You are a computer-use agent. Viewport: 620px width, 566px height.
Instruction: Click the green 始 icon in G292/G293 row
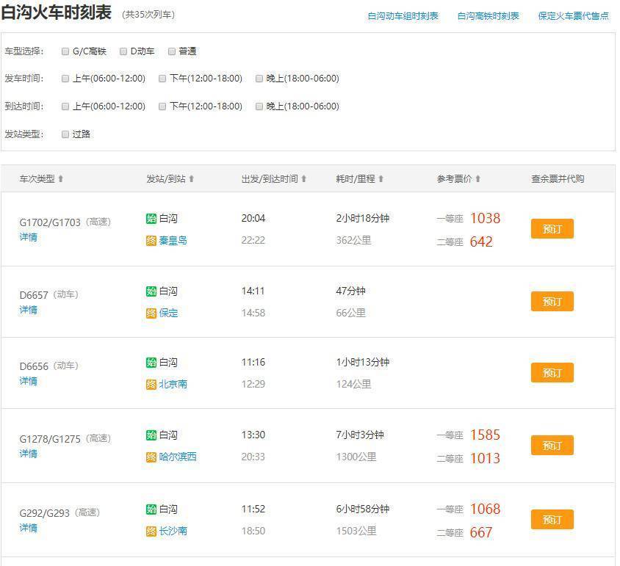point(151,509)
